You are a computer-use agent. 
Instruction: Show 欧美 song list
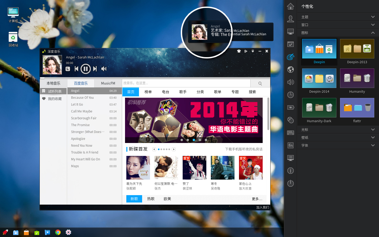point(167,199)
